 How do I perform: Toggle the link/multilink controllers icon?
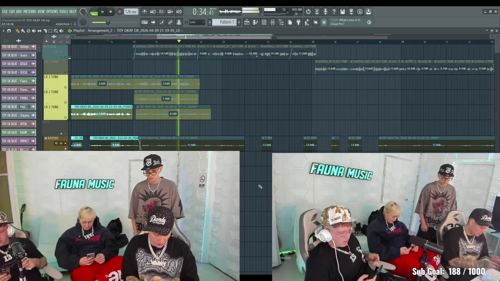170,22
